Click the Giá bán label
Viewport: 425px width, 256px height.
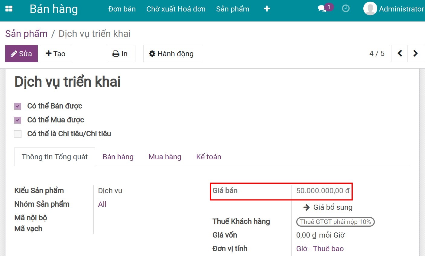(x=225, y=191)
